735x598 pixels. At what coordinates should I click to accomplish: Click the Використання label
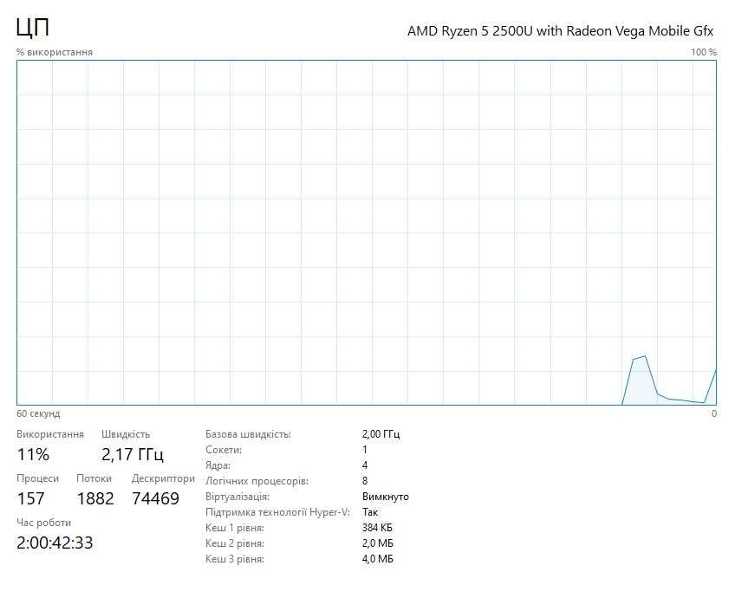(x=50, y=434)
